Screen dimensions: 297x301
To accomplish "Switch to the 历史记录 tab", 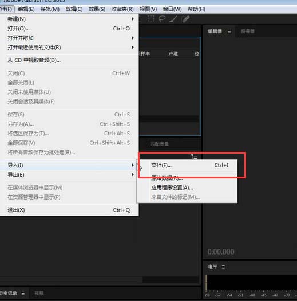I will click(9, 293).
